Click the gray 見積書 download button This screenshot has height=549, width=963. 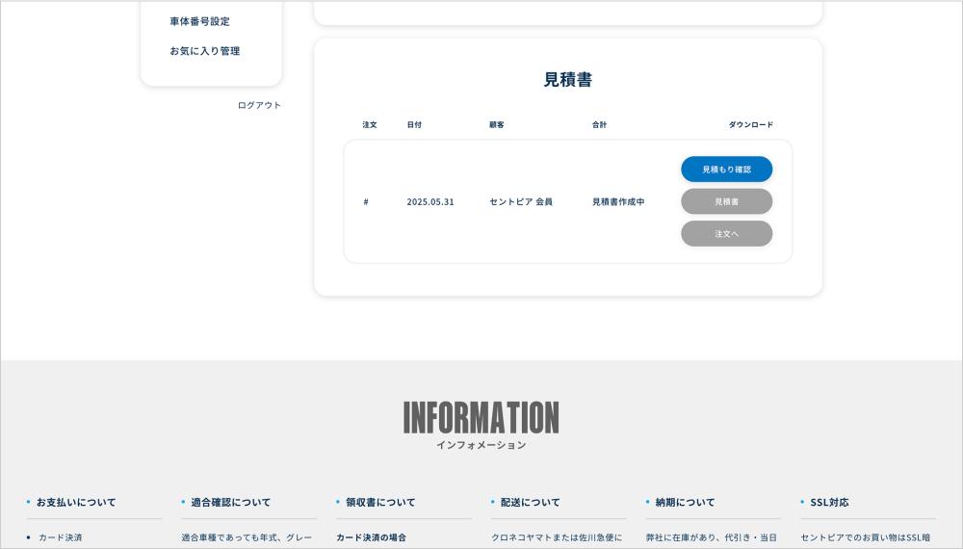[726, 201]
